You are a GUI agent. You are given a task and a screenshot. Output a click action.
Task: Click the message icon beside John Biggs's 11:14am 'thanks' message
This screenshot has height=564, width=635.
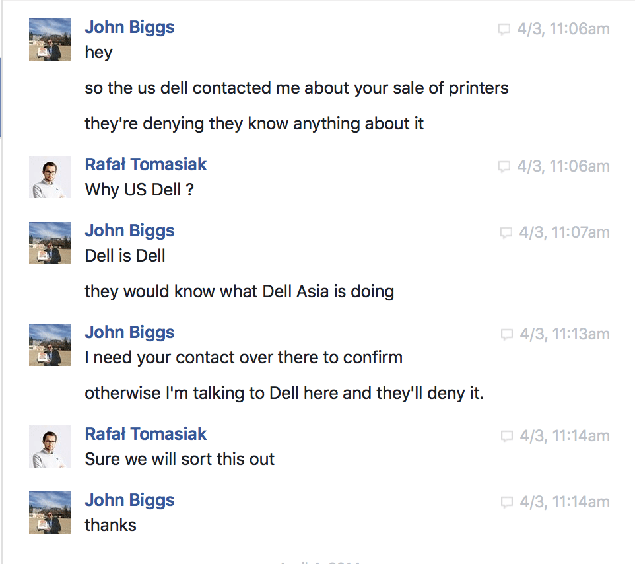(507, 503)
